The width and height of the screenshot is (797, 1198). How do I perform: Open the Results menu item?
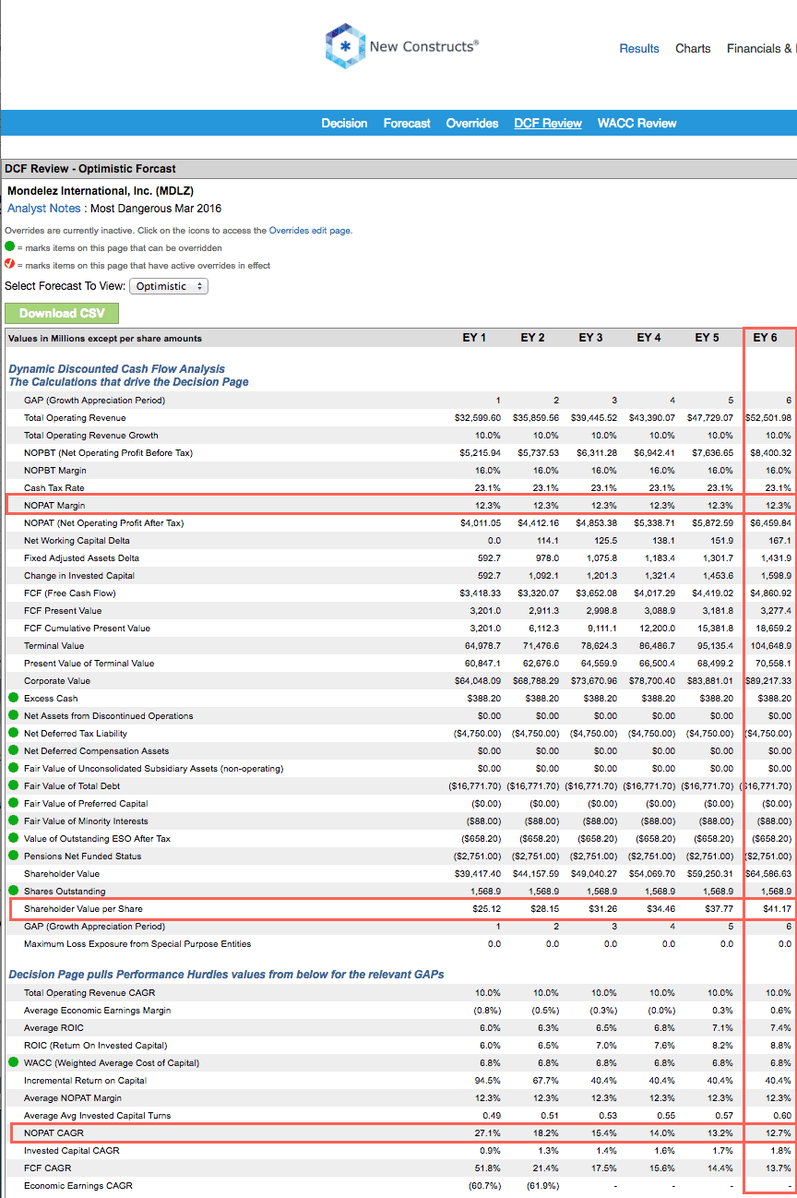[639, 48]
